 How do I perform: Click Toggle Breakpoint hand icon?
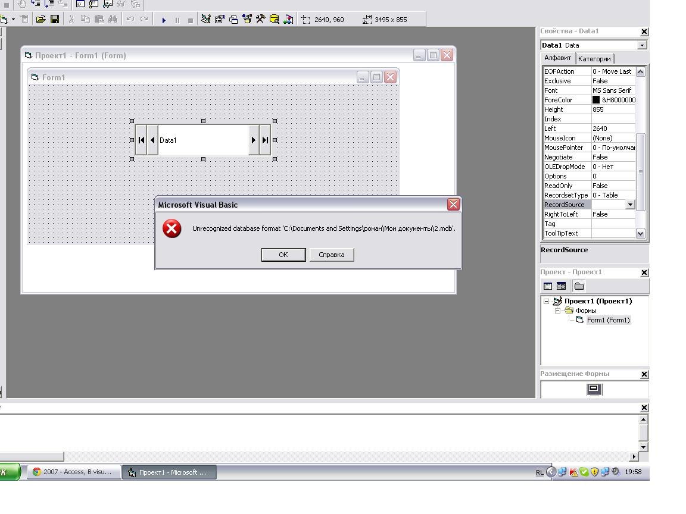coord(22,4)
